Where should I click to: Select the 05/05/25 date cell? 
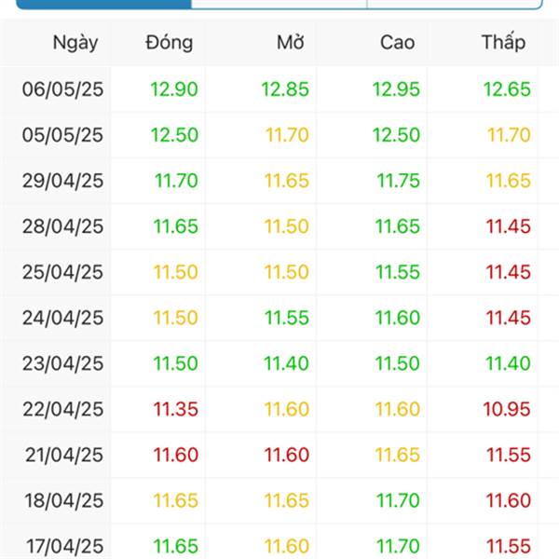[x=62, y=135]
